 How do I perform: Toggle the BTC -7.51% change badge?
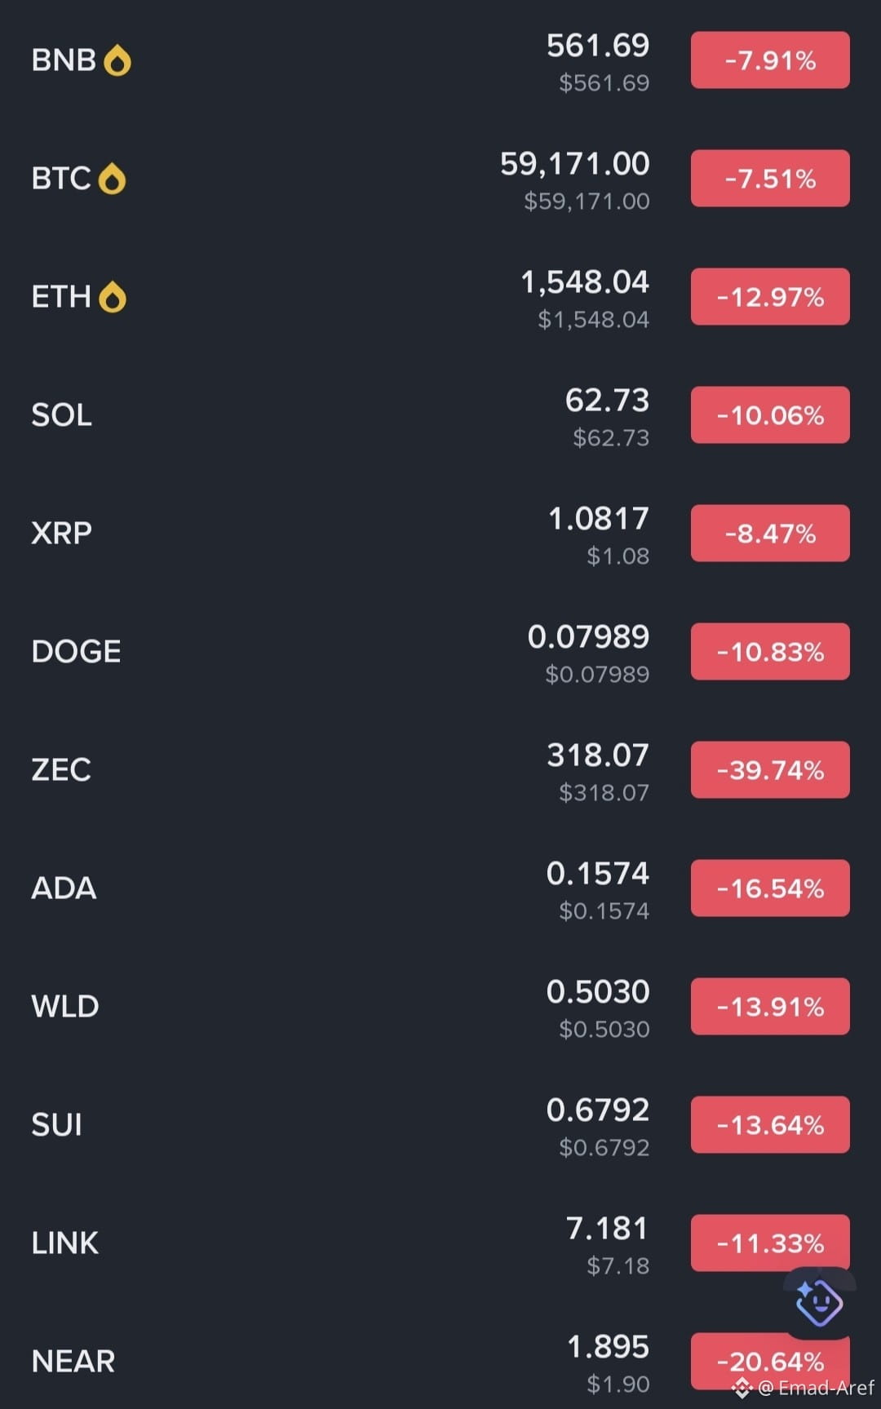770,179
